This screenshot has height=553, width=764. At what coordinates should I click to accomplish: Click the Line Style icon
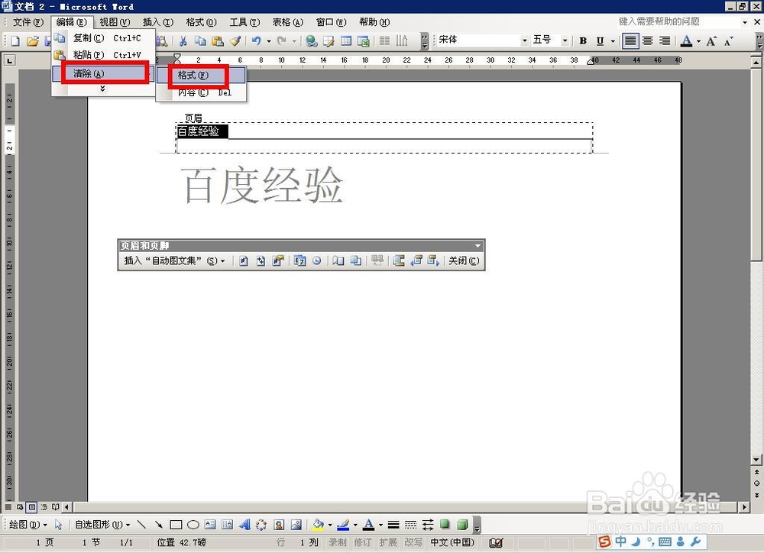[393, 525]
